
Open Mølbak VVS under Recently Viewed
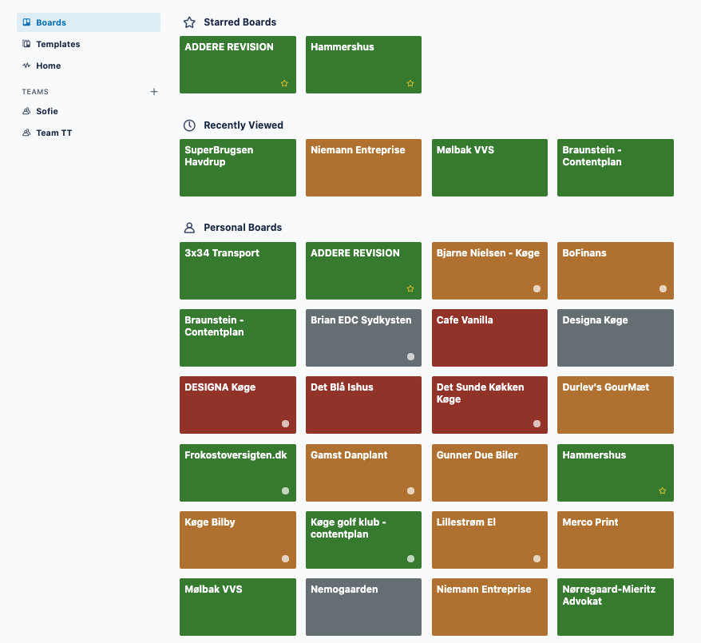click(x=489, y=168)
